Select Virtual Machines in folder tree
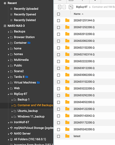The width and height of the screenshot is (115, 145). [x=25, y=82]
